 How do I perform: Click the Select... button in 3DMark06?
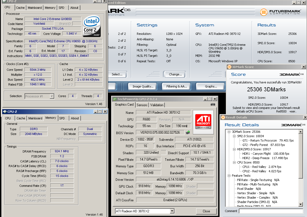click(x=117, y=74)
